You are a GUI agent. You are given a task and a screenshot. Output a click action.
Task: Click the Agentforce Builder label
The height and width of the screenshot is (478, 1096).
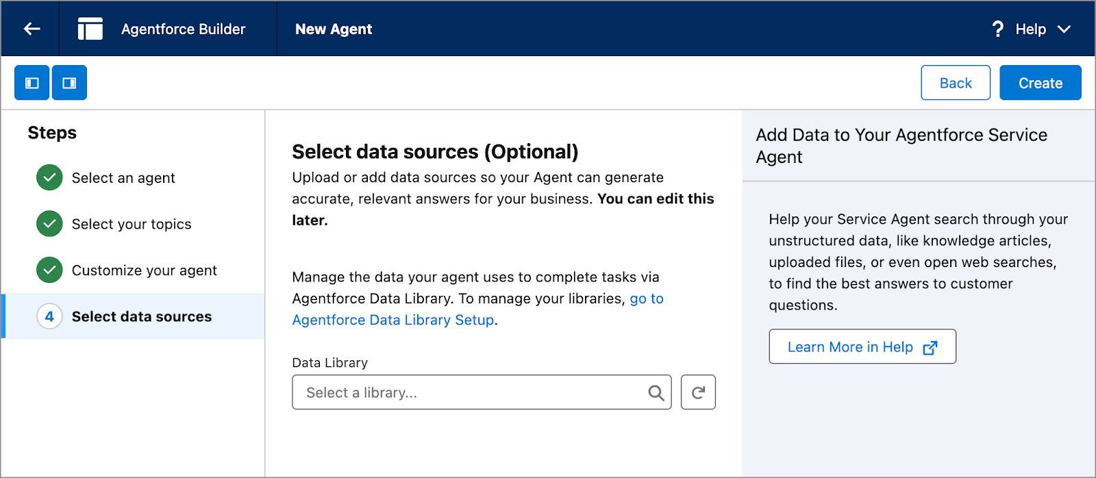183,29
